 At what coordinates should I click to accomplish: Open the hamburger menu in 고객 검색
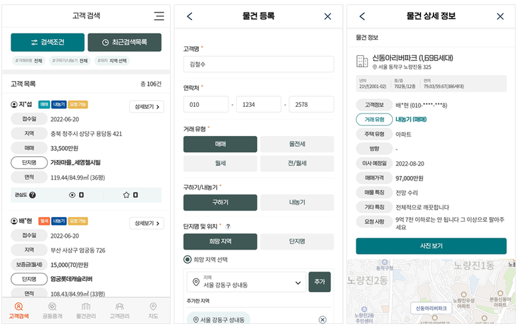tap(158, 17)
